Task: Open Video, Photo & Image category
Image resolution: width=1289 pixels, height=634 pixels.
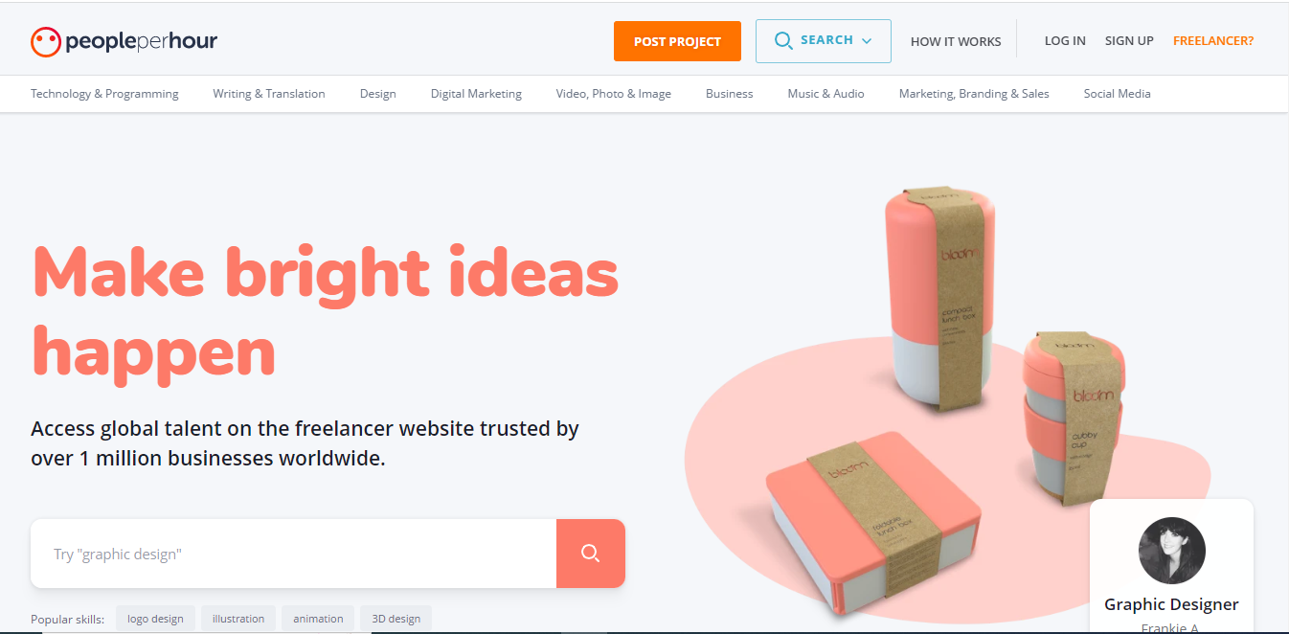Action: click(614, 94)
